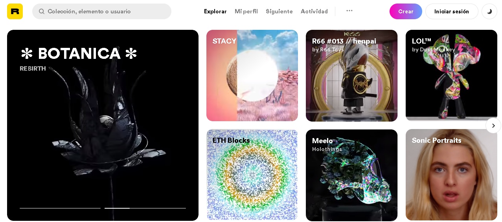
Task: Open the ETH Blocks collection card
Action: [x=252, y=175]
